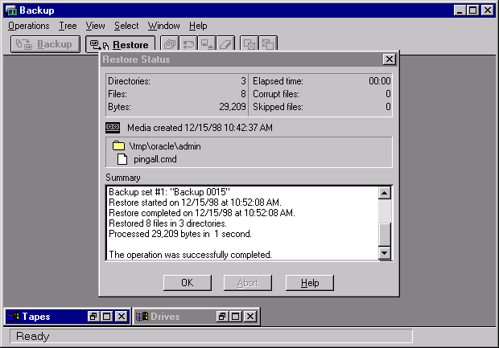Click the Check selected files toolbar icon
The image size is (499, 348).
click(249, 43)
